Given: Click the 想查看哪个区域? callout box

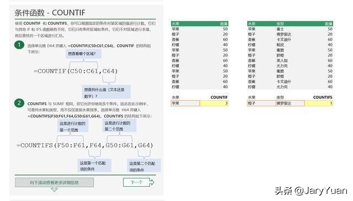Looking at the screenshot, I should (83, 54).
